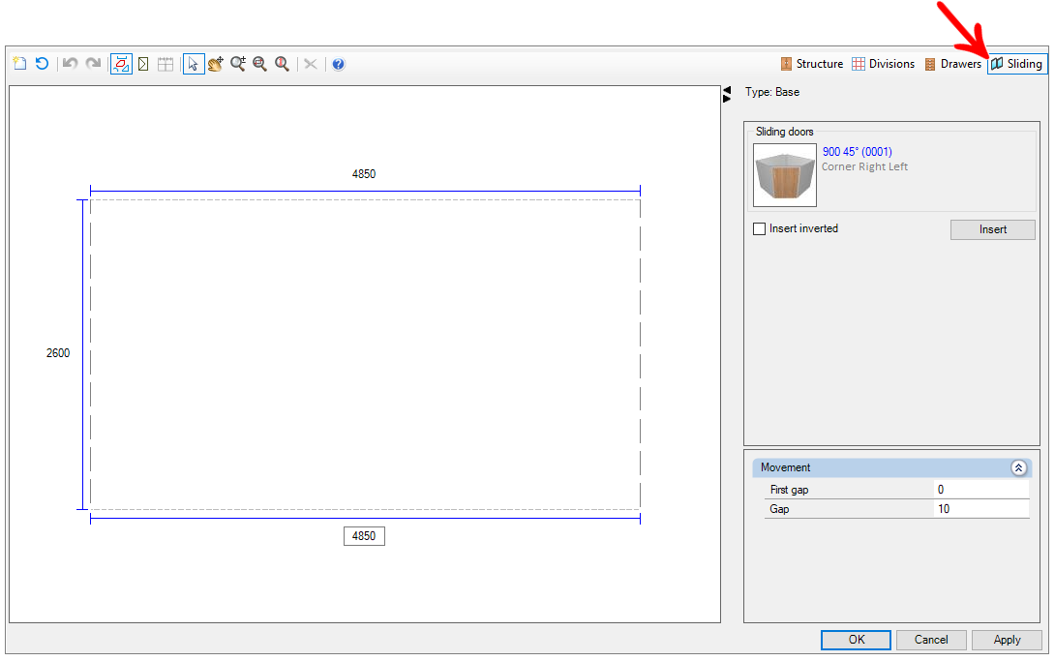Click the New document icon
Viewport: 1055px width, 661px height.
[19, 64]
